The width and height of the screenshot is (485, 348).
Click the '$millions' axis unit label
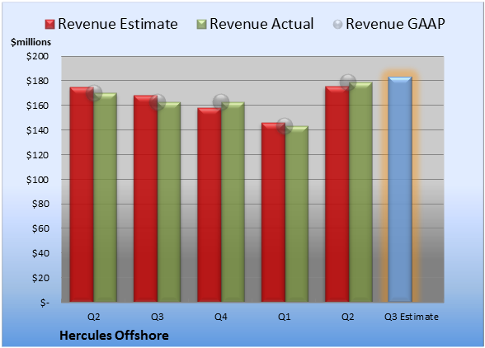pyautogui.click(x=31, y=42)
